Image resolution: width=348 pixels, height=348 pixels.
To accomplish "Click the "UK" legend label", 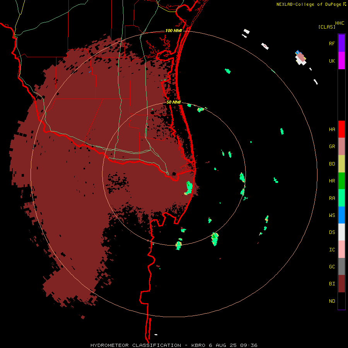I will tap(332, 61).
